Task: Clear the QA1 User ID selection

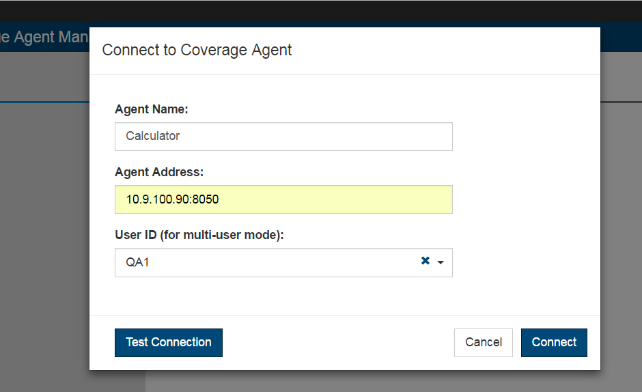Action: [425, 260]
